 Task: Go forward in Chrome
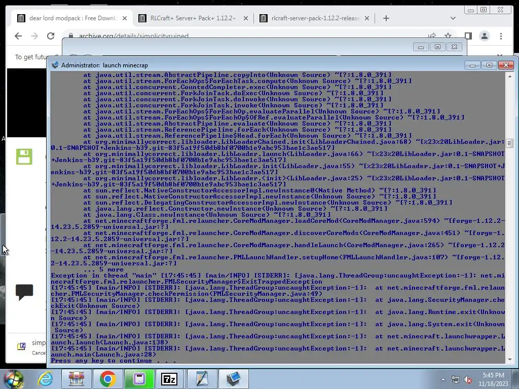click(34, 36)
